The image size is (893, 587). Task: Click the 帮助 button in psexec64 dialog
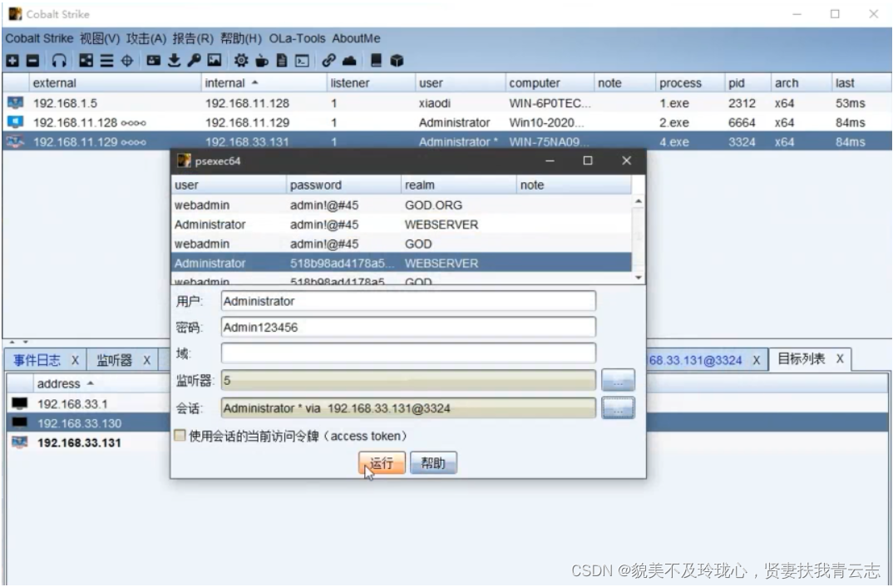click(x=433, y=463)
